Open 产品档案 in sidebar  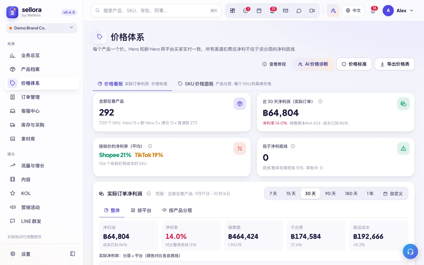[42, 69]
